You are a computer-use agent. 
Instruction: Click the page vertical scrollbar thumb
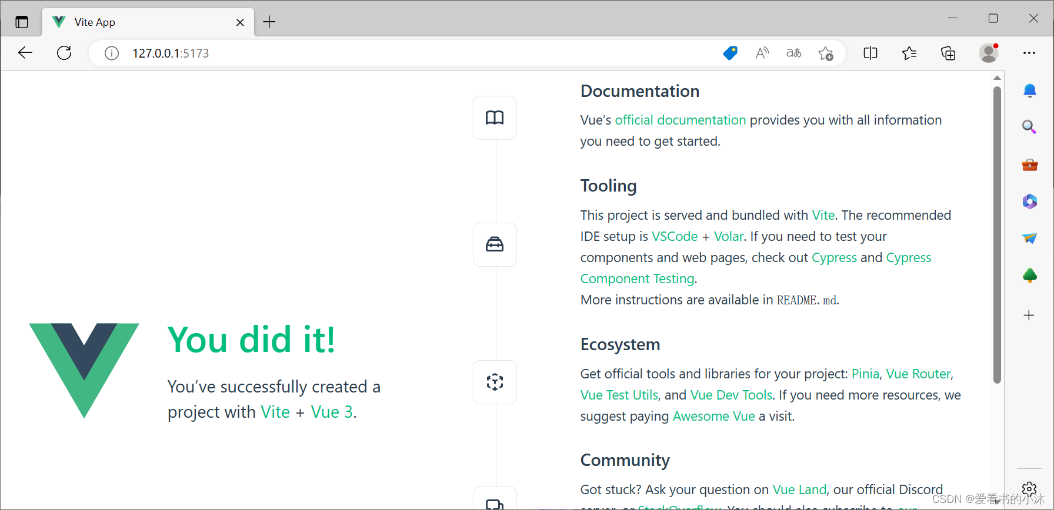(997, 235)
